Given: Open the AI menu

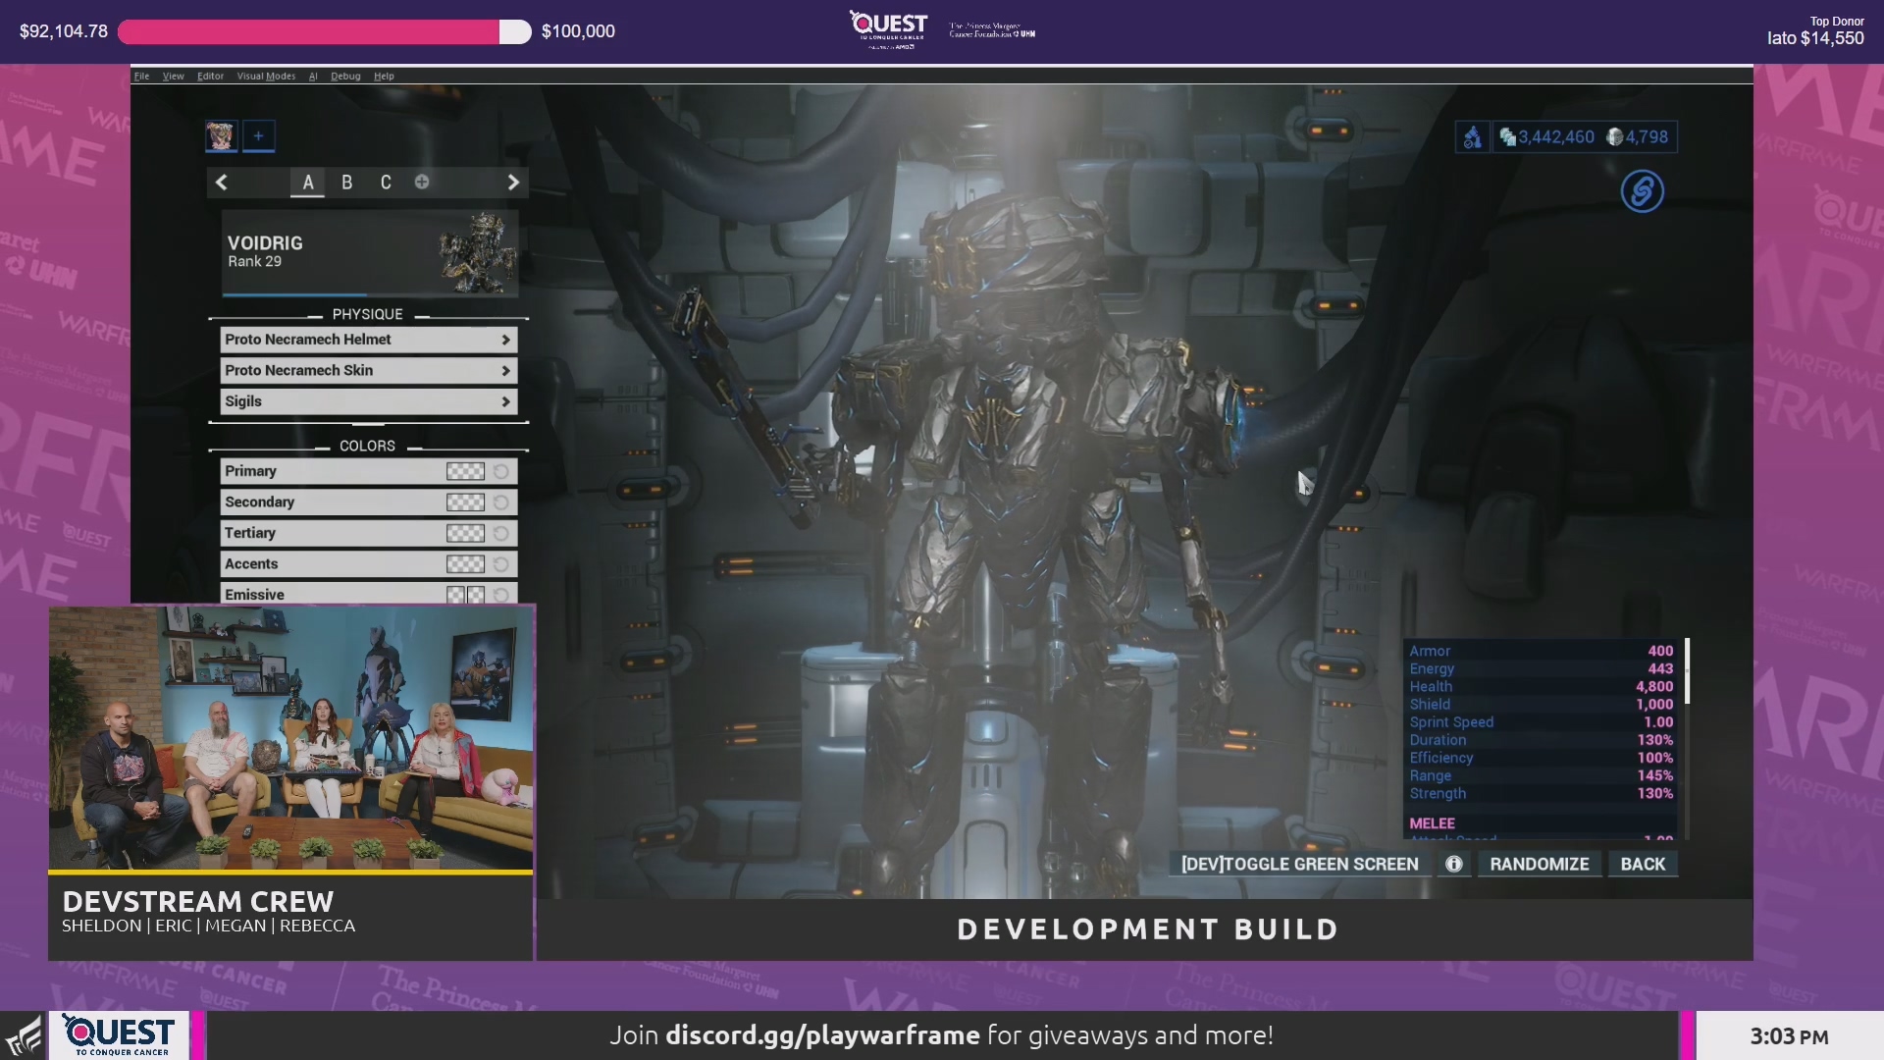Looking at the screenshot, I should click(x=313, y=76).
